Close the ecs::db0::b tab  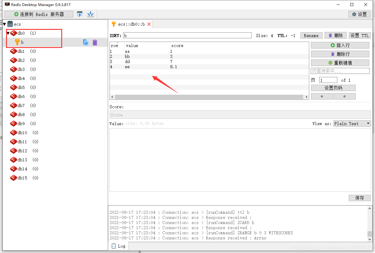tap(149, 24)
